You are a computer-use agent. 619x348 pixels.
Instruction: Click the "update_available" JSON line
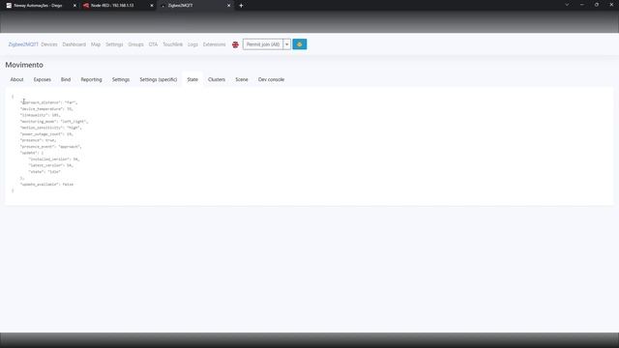coord(46,185)
